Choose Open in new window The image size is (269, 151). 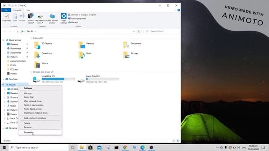coord(40,105)
